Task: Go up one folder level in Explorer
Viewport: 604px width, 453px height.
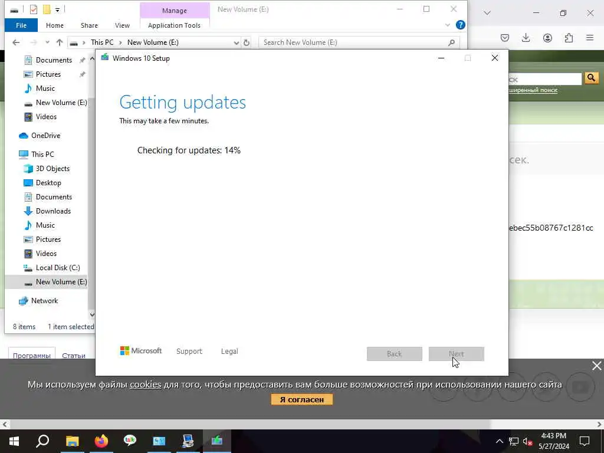Action: (x=60, y=42)
